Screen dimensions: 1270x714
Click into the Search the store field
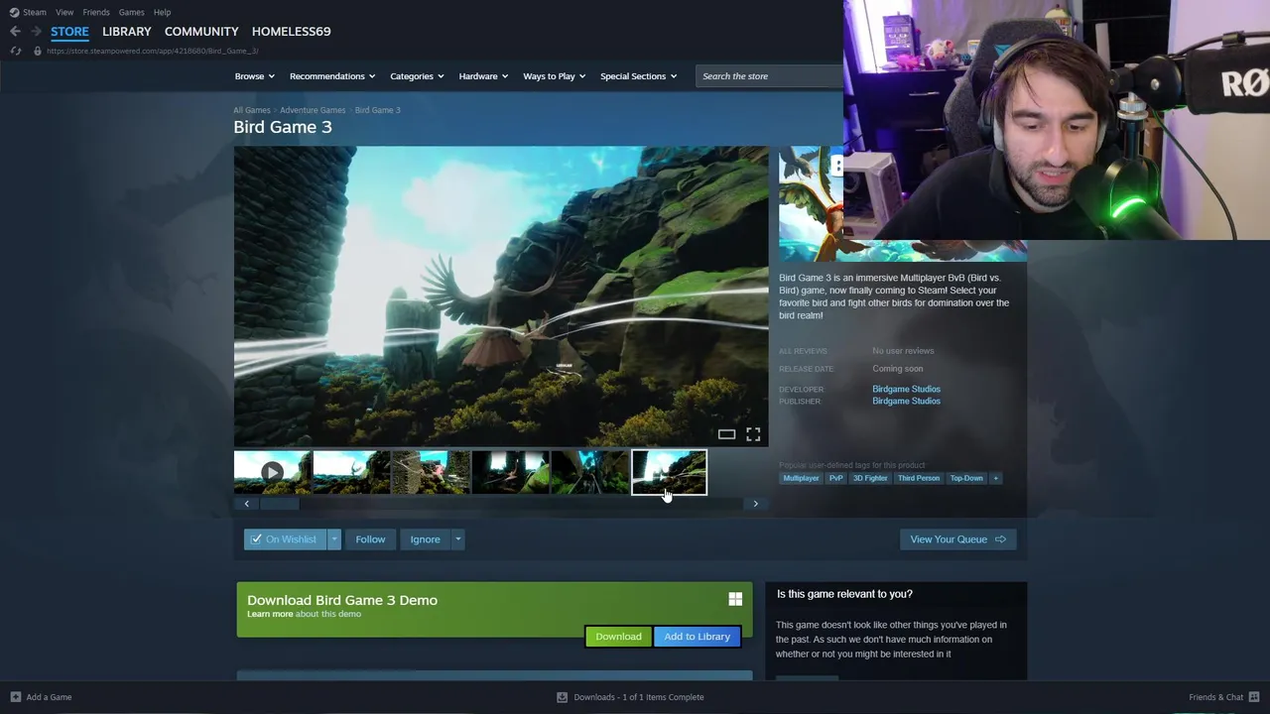click(768, 76)
